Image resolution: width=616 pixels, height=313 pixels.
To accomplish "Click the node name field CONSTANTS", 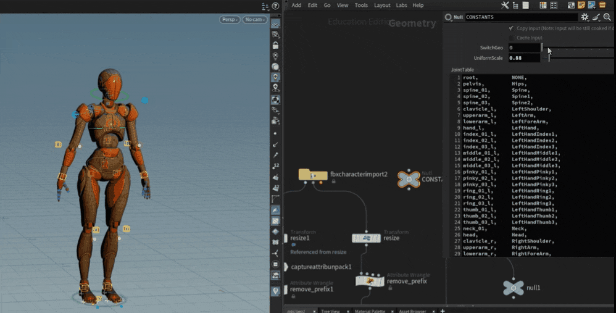I will [x=521, y=17].
